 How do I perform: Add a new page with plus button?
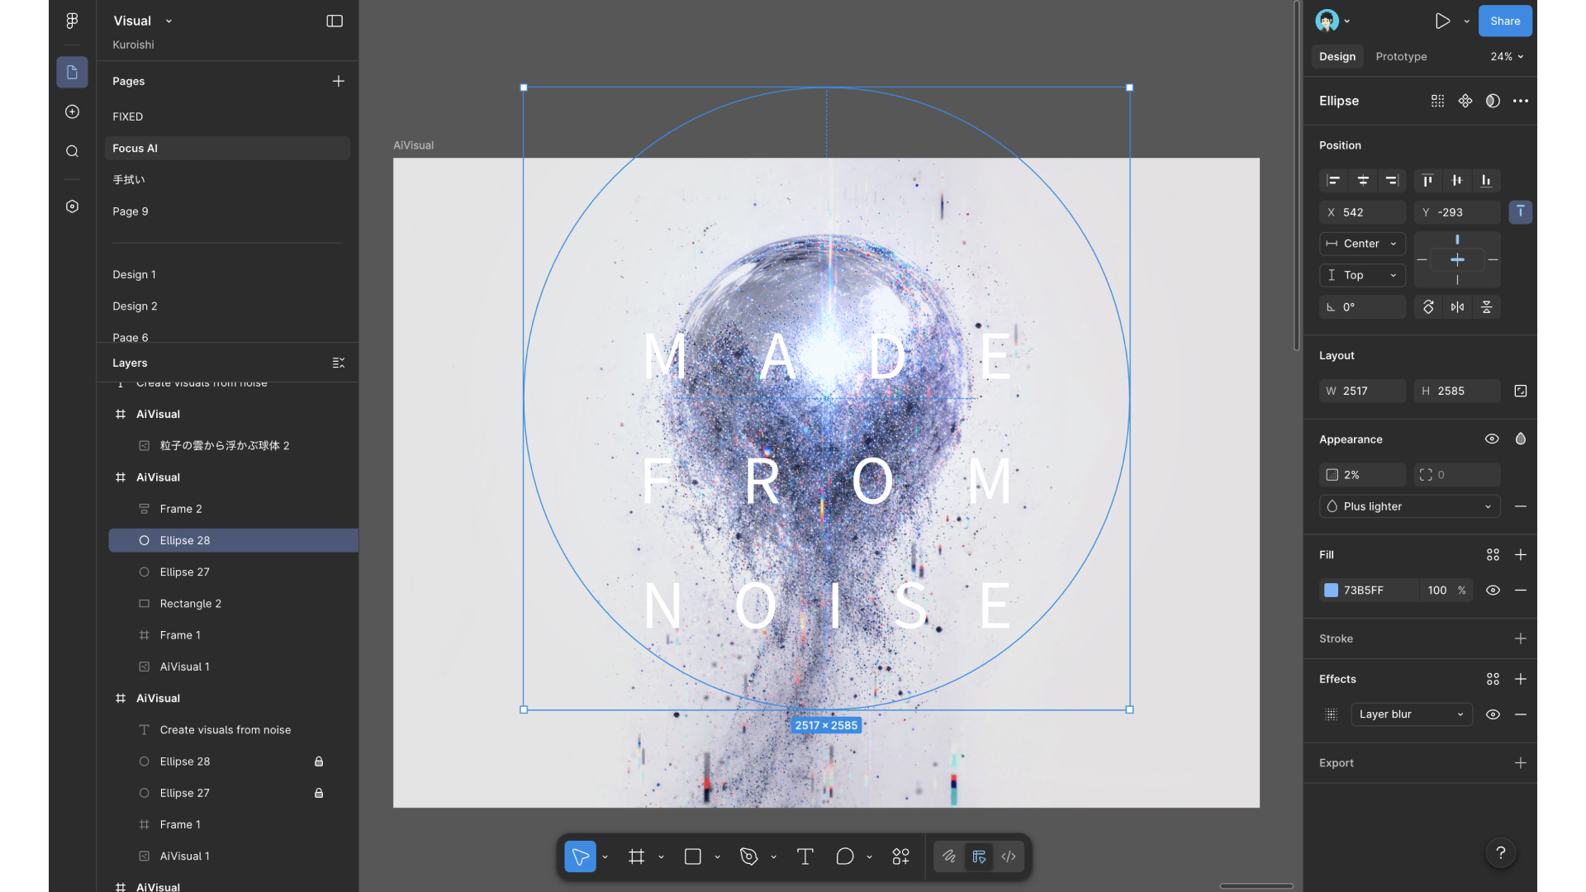(x=338, y=81)
